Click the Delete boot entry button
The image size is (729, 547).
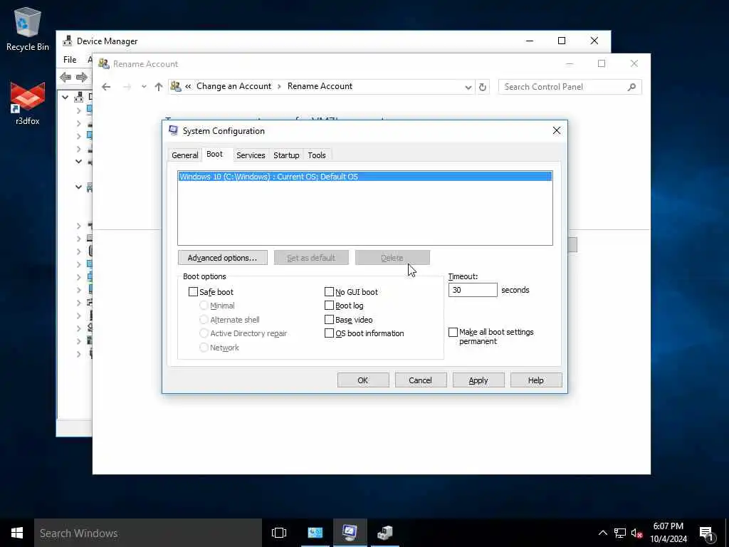coord(392,258)
